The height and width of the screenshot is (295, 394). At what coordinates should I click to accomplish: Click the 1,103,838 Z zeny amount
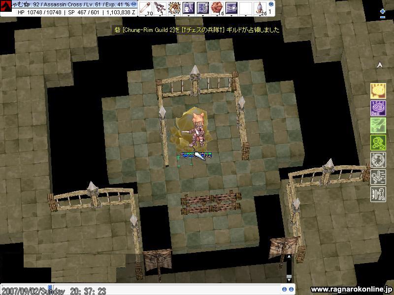[121, 13]
